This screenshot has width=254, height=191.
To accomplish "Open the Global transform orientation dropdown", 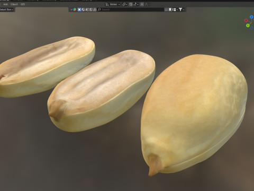I will point(113,4).
